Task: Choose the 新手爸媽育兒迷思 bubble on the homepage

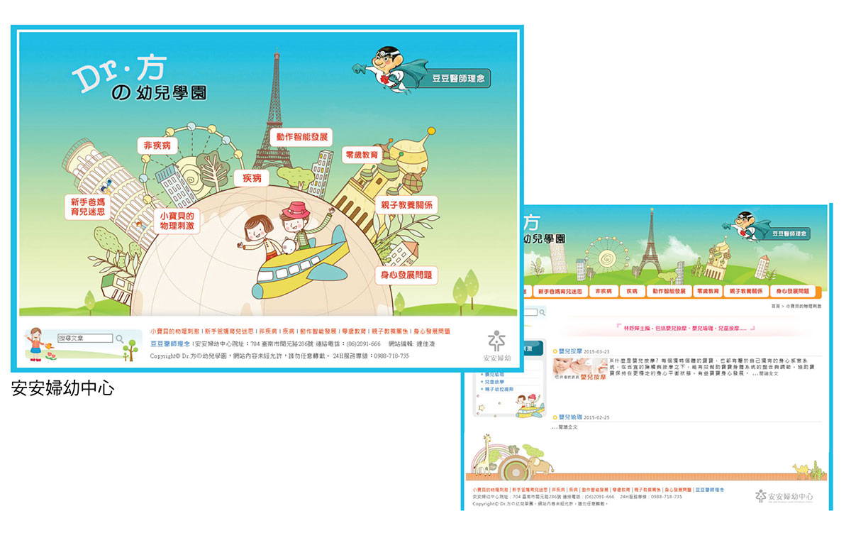Action: pyautogui.click(x=87, y=207)
